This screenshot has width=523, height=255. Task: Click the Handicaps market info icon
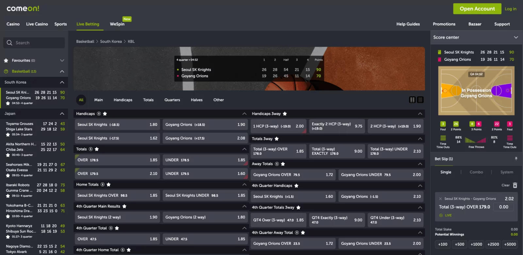pyautogui.click(x=99, y=114)
